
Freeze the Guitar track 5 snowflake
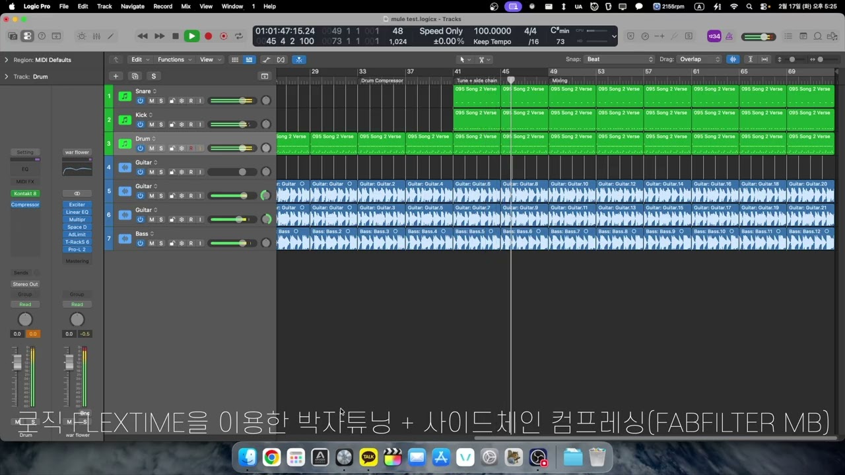tap(182, 195)
